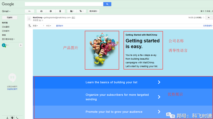The image size is (213, 119).
Task: Click the translate icon in translation bar
Action: click(30, 26)
